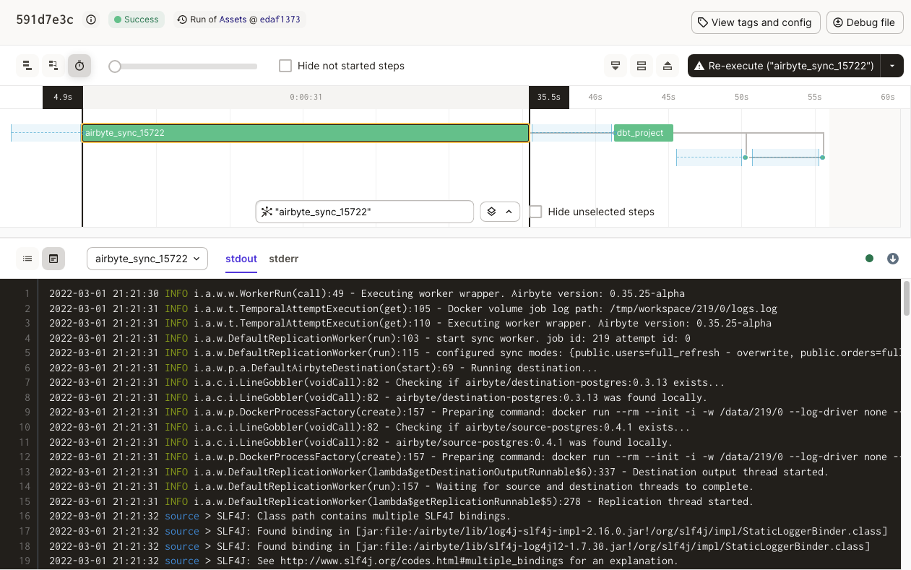The width and height of the screenshot is (911, 570).
Task: Click the expand-top panel layout icon
Action: coord(668,66)
